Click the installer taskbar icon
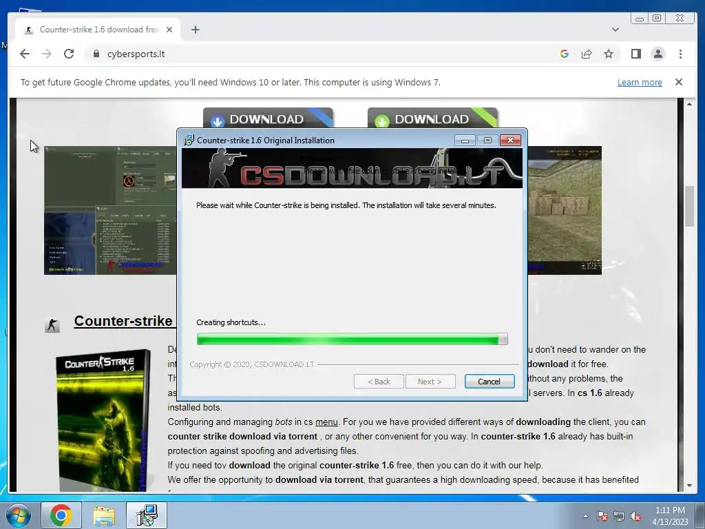Screen dimensions: 705x529 pyautogui.click(x=147, y=515)
